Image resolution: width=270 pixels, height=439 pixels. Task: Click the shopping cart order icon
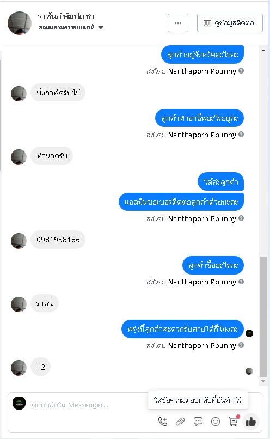[234, 421]
